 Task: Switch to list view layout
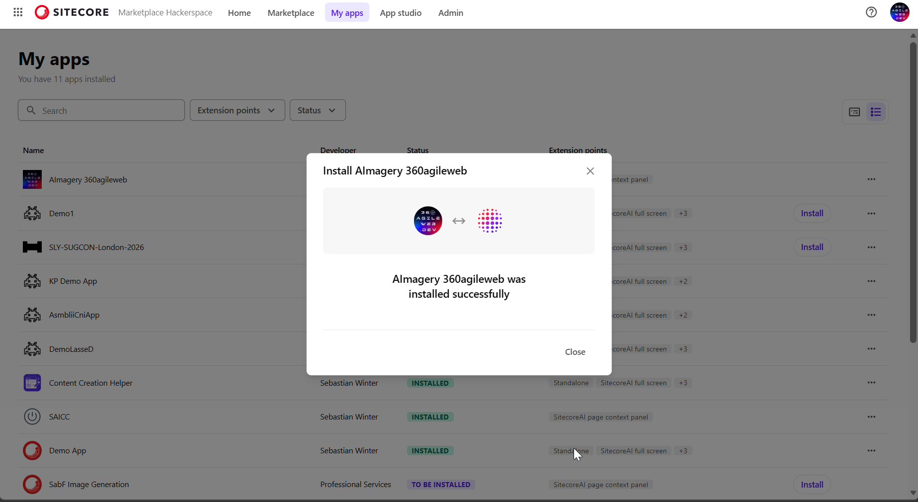[x=876, y=112]
